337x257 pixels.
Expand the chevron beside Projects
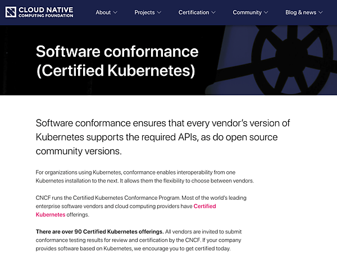point(159,12)
